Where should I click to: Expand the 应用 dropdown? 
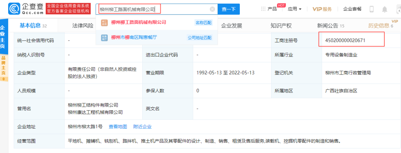coord(294,9)
